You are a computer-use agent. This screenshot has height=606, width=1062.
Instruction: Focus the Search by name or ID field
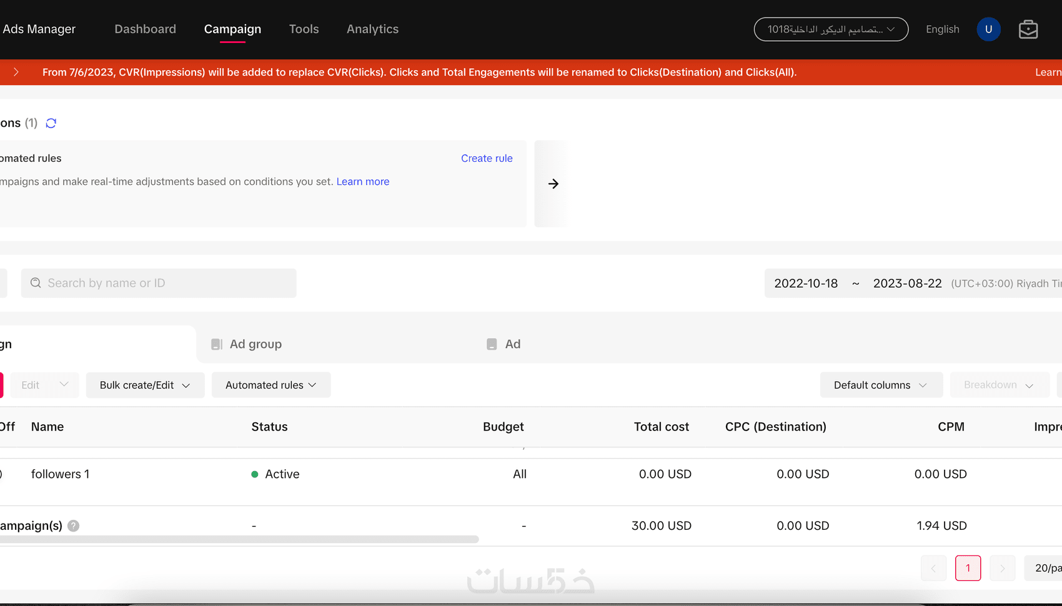point(159,283)
